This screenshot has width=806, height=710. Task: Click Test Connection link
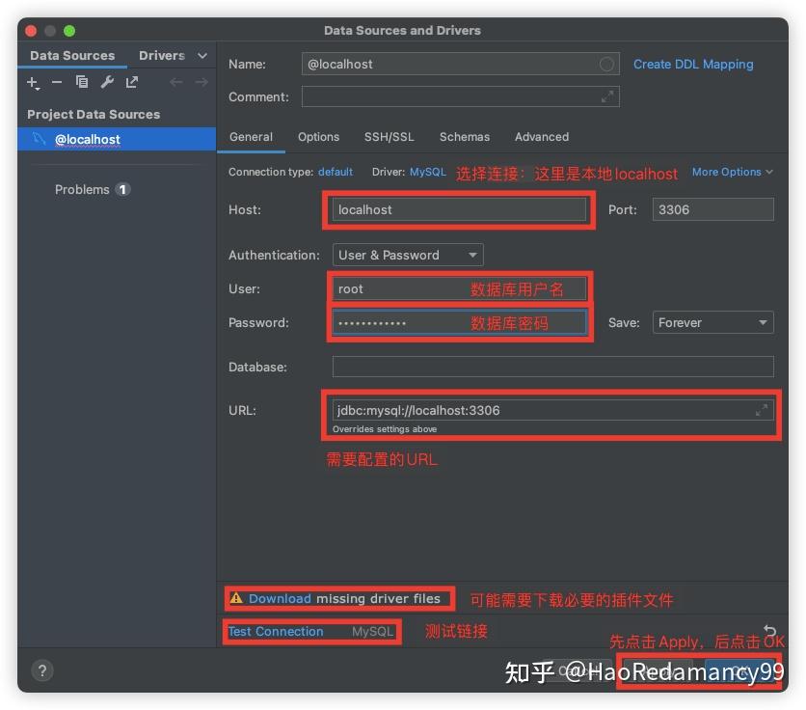click(x=276, y=631)
